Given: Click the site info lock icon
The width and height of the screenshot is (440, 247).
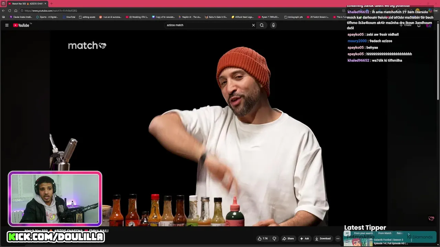Looking at the screenshot, I should pyautogui.click(x=22, y=11).
